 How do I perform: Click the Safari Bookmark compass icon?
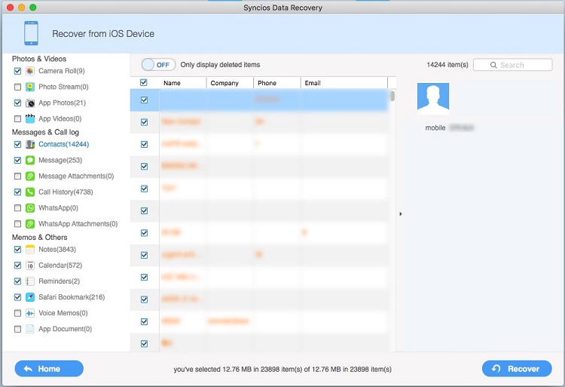click(x=30, y=297)
